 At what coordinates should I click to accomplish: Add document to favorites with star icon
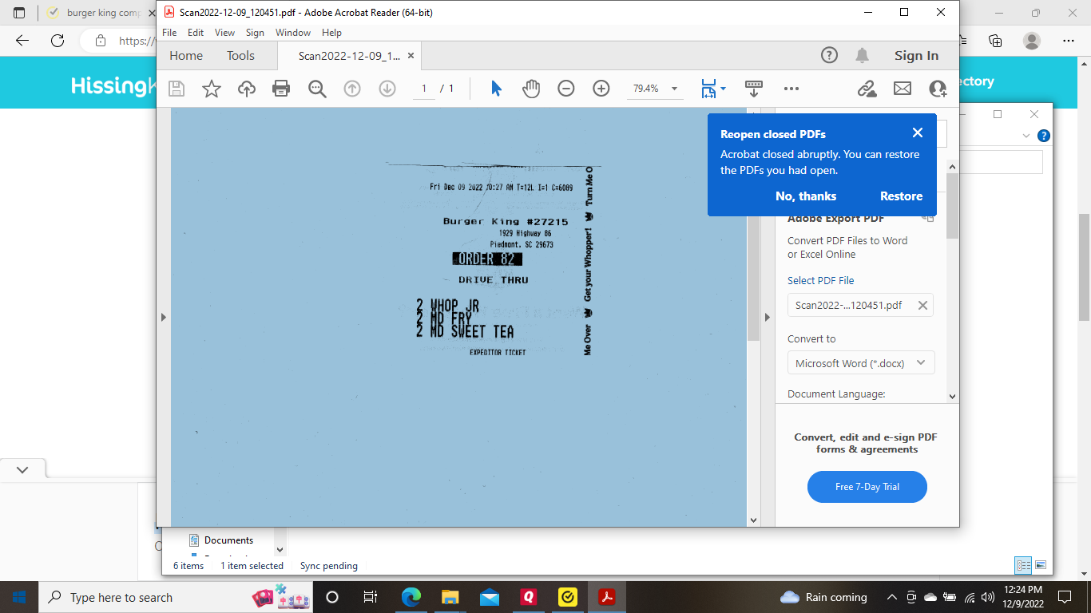211,89
